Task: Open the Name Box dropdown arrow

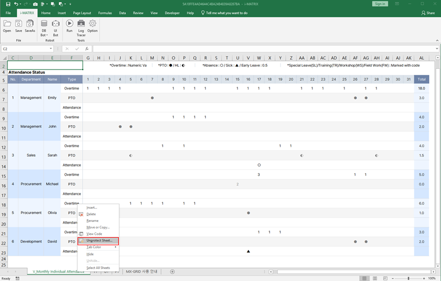Action: (x=50, y=49)
